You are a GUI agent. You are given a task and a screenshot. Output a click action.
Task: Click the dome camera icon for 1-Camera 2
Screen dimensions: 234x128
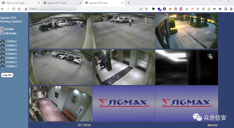tap(2, 41)
